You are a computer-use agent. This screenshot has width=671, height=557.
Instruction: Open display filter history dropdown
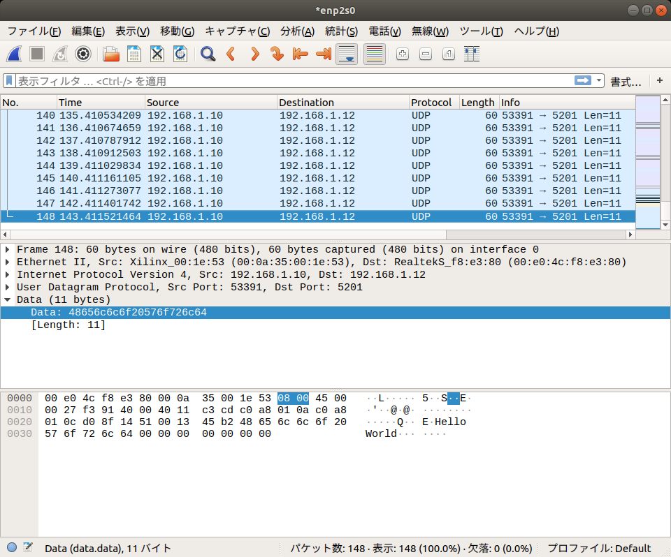[599, 80]
